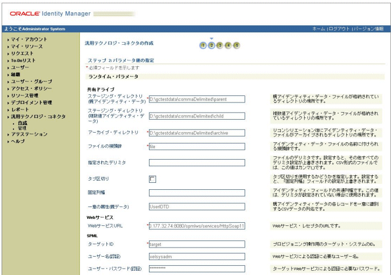Click ステップ 2 heading text
This screenshot has height=275, width=391.
tap(120, 60)
